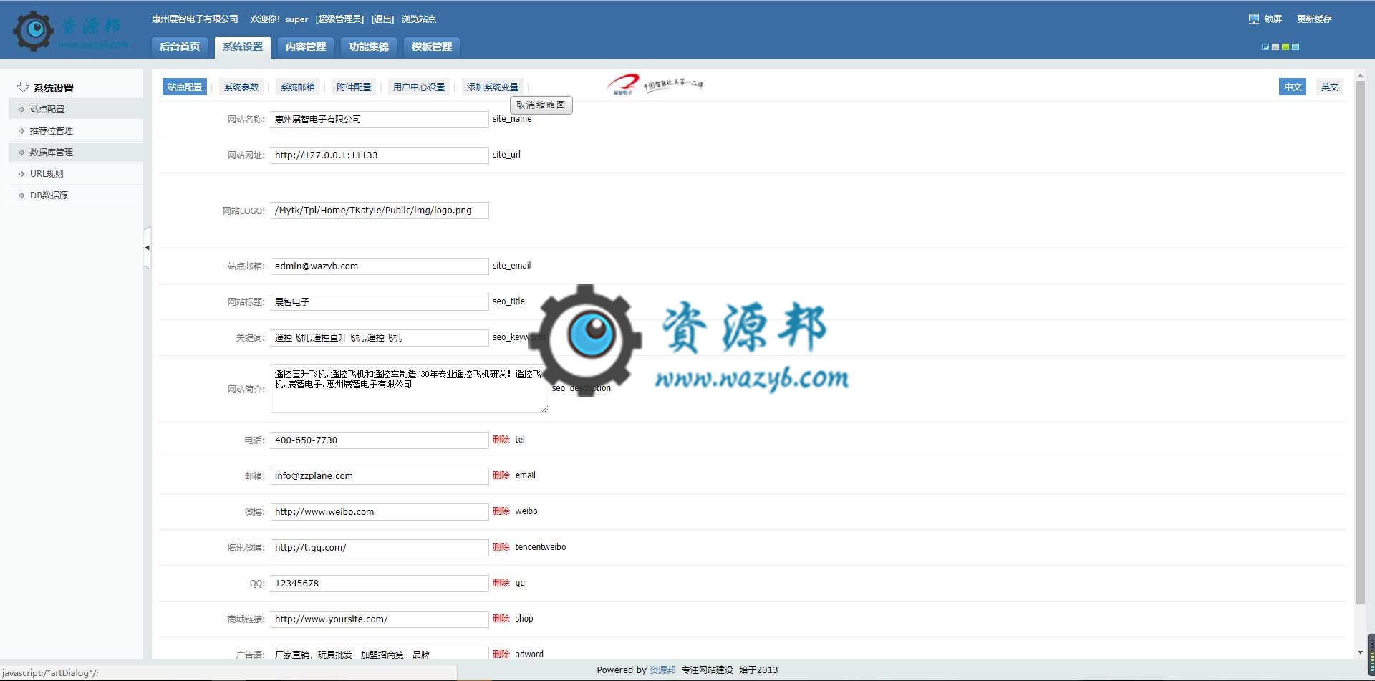Click the 腾讯微博 input field
Screen dimensions: 1375x681
coord(380,548)
